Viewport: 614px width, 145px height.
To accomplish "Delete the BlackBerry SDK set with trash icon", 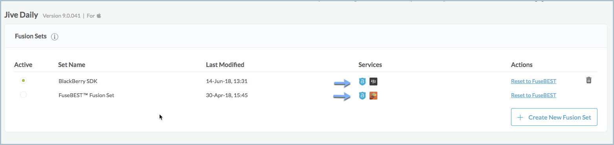I will (x=588, y=80).
